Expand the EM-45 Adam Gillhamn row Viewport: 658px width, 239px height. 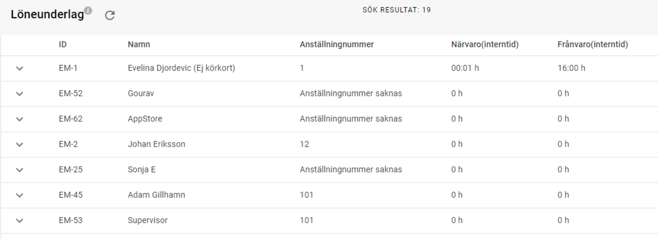point(20,195)
